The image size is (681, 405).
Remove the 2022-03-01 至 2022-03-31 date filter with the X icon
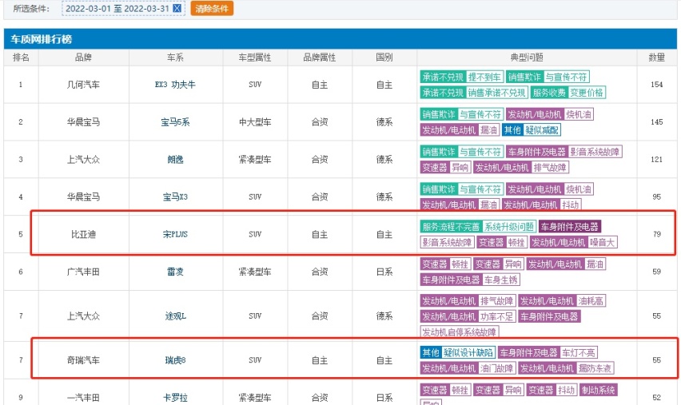pos(177,8)
